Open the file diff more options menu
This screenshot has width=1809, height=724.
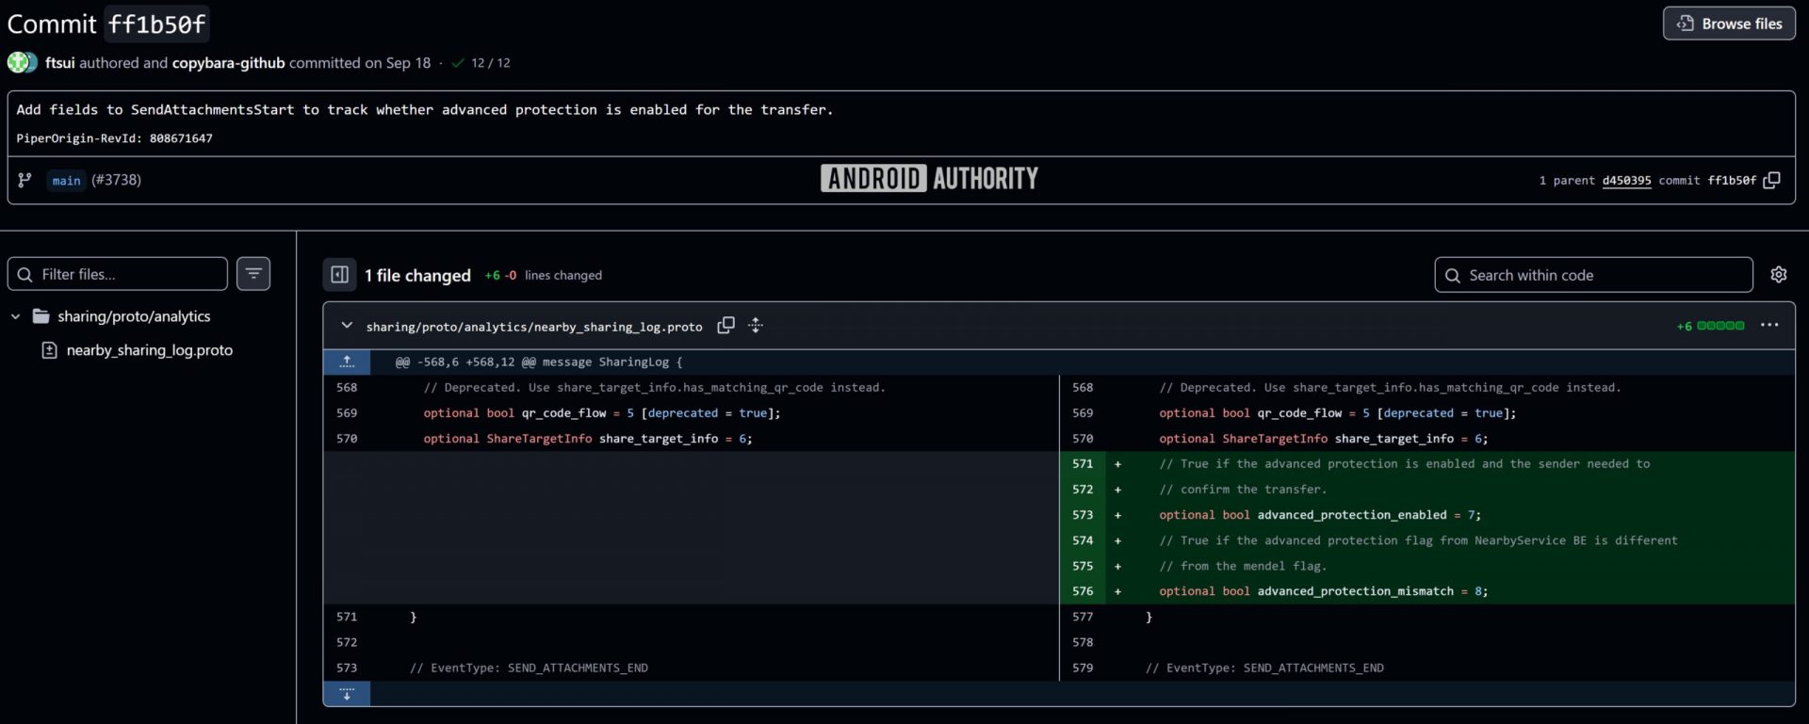tap(1769, 326)
